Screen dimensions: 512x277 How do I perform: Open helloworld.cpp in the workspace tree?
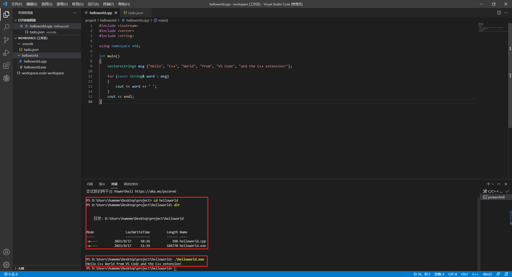[x=47, y=61]
